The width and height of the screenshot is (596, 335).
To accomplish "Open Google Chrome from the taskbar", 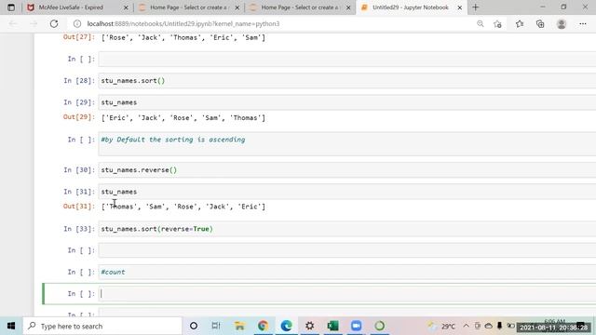I will pos(263,326).
